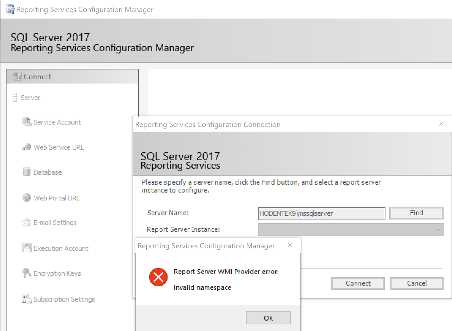The image size is (452, 331).
Task: Select the Web Portal URL icon
Action: (x=27, y=198)
